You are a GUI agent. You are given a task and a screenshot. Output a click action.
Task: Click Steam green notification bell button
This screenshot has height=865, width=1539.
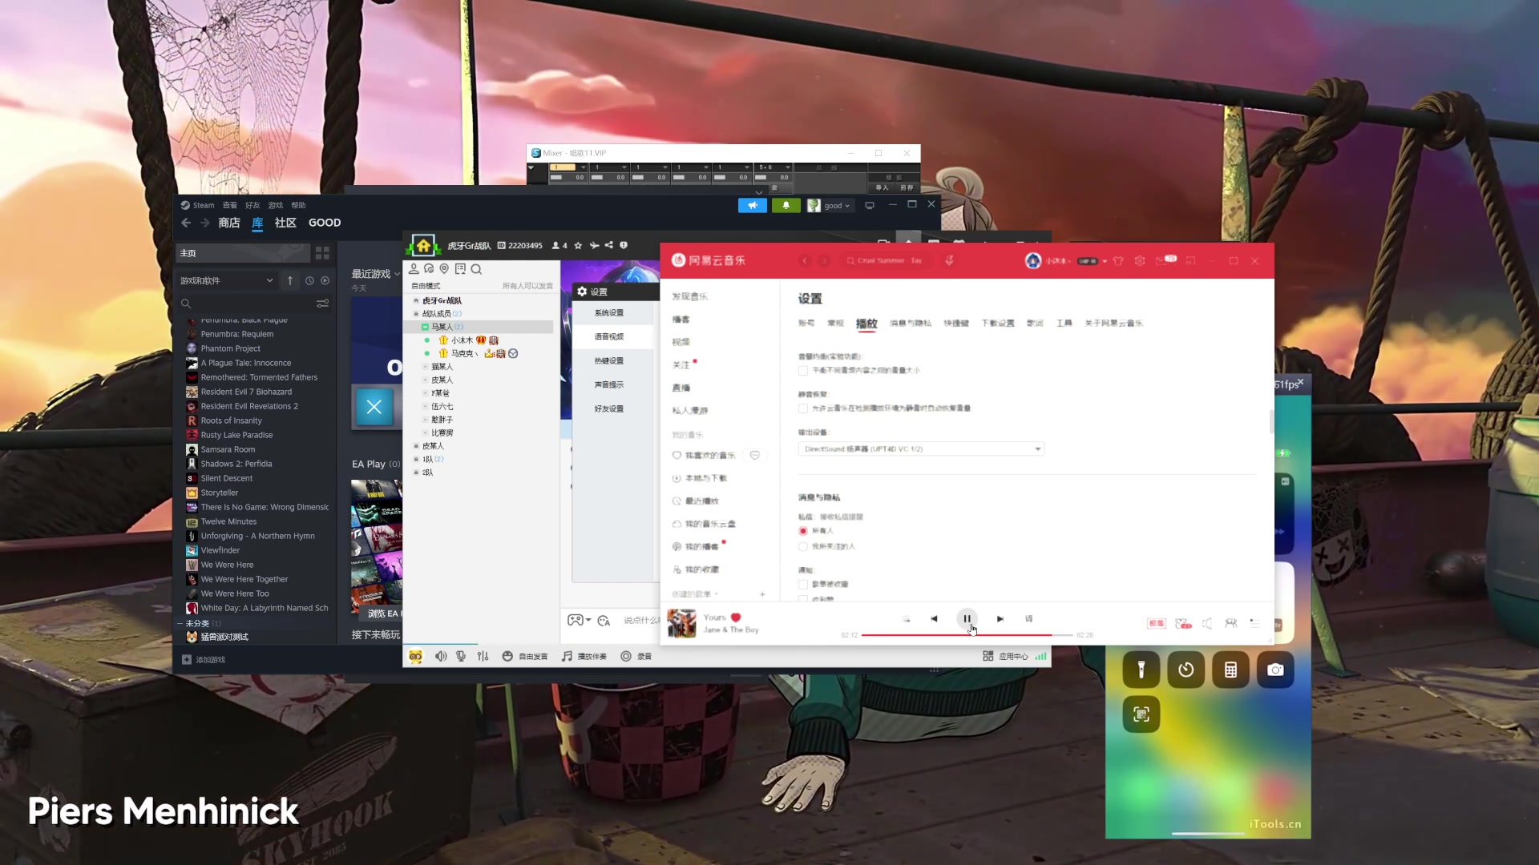point(786,205)
